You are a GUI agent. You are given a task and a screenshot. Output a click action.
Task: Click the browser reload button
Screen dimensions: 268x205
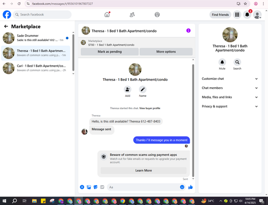click(x=19, y=4)
